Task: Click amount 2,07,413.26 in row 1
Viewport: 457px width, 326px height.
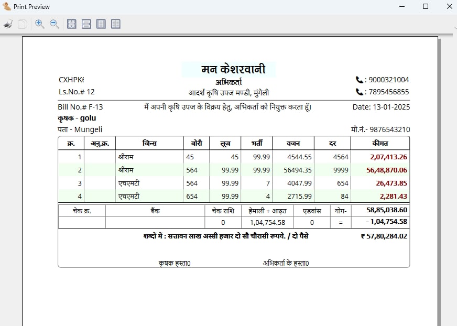Action: pos(388,157)
